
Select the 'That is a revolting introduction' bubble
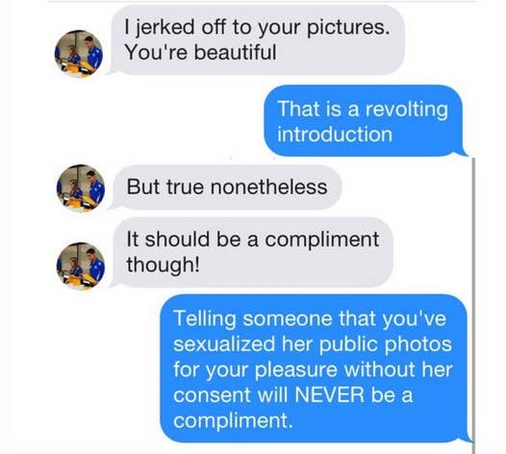pyautogui.click(x=364, y=121)
